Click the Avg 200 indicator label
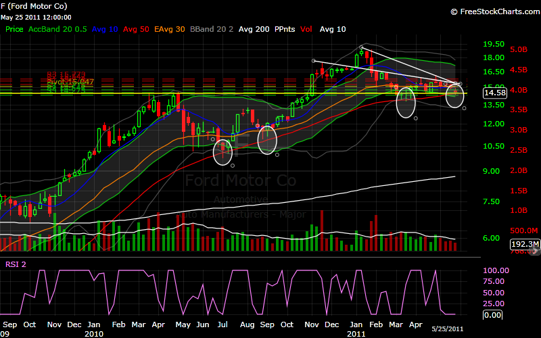541x338 pixels. point(254,29)
